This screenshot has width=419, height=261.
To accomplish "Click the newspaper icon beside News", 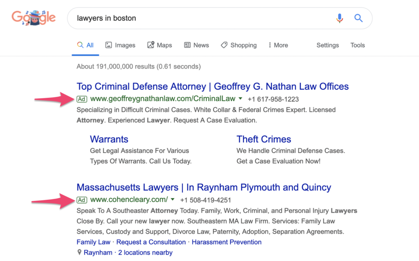I will coord(187,45).
